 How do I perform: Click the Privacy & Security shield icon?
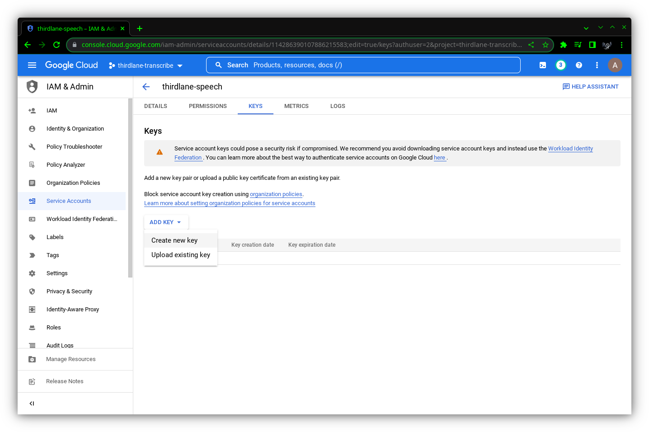[32, 291]
